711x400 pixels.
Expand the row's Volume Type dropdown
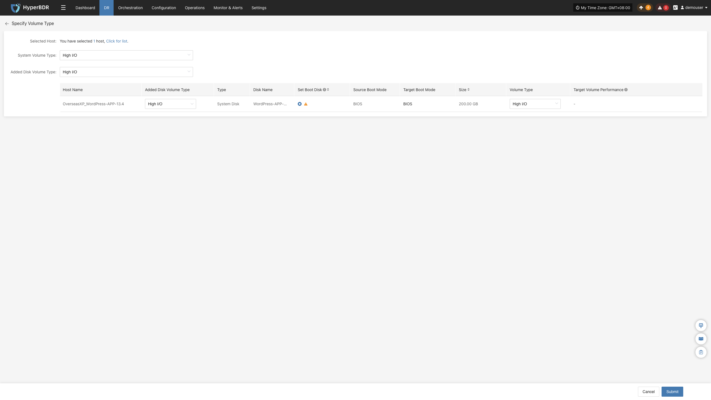[x=535, y=104]
